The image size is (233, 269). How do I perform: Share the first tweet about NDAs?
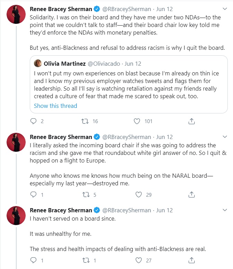point(191,121)
